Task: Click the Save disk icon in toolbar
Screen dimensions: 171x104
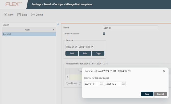Action: tap(19, 15)
